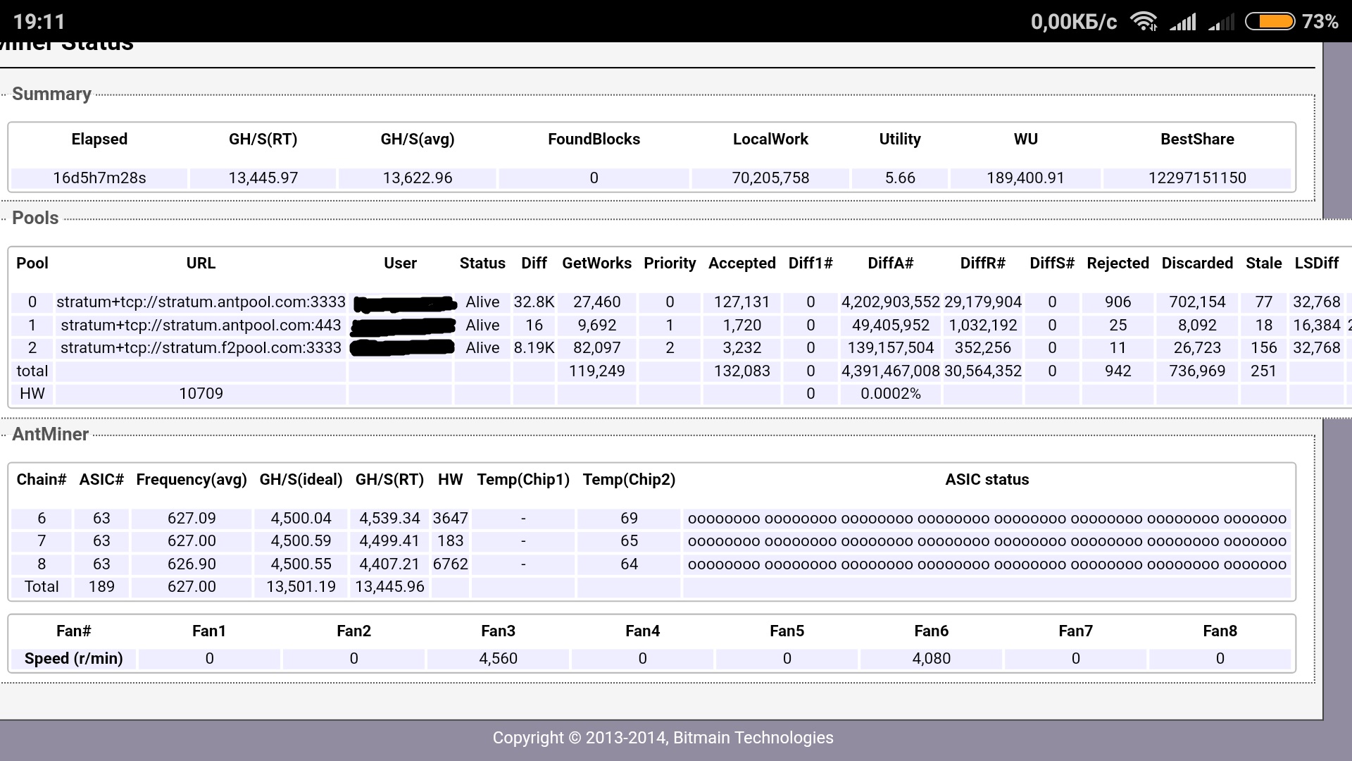The height and width of the screenshot is (761, 1352).
Task: Select Fan3 speed value 4,560
Action: click(498, 659)
